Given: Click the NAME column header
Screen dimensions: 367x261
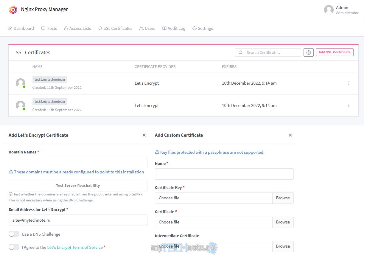Looking at the screenshot, I should (x=38, y=67).
